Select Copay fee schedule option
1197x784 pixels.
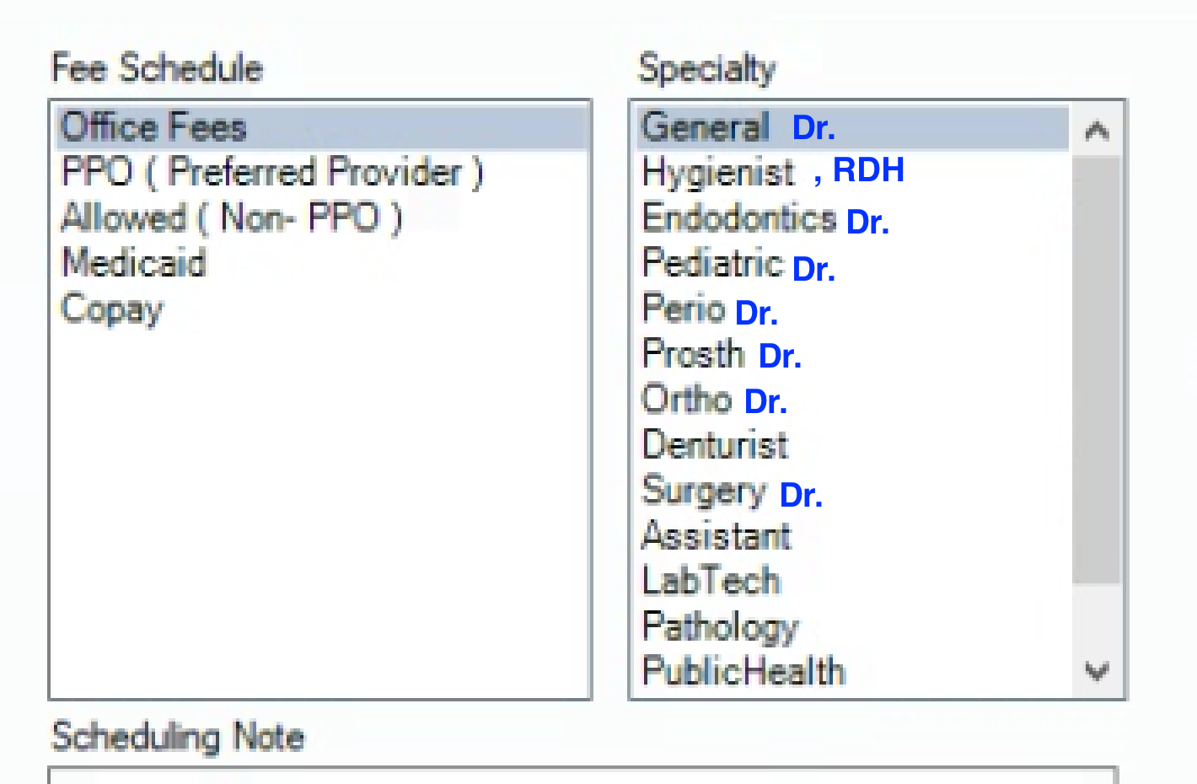click(x=112, y=309)
